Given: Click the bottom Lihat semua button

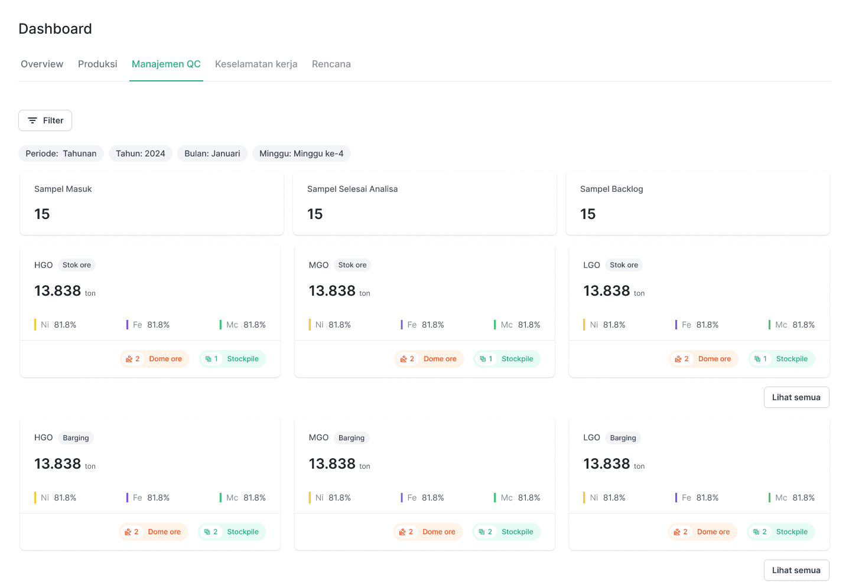Looking at the screenshot, I should pyautogui.click(x=796, y=570).
